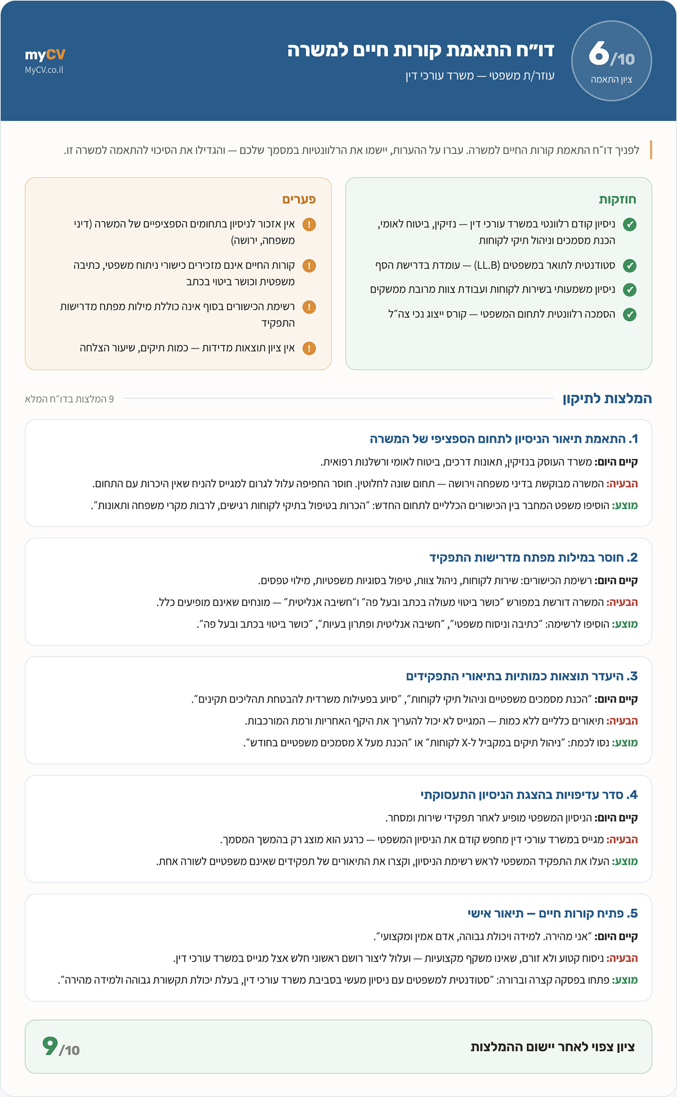
Task: Click the expected 9/10 score banner
Action: pos(338,1046)
